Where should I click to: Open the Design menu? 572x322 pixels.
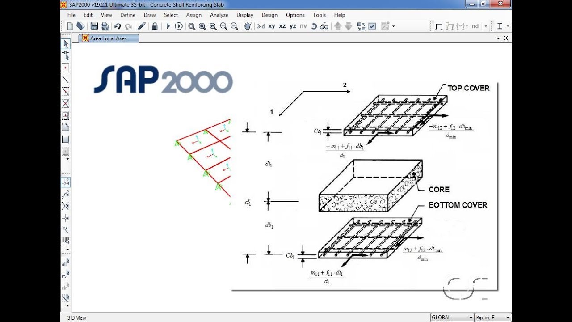coord(269,15)
